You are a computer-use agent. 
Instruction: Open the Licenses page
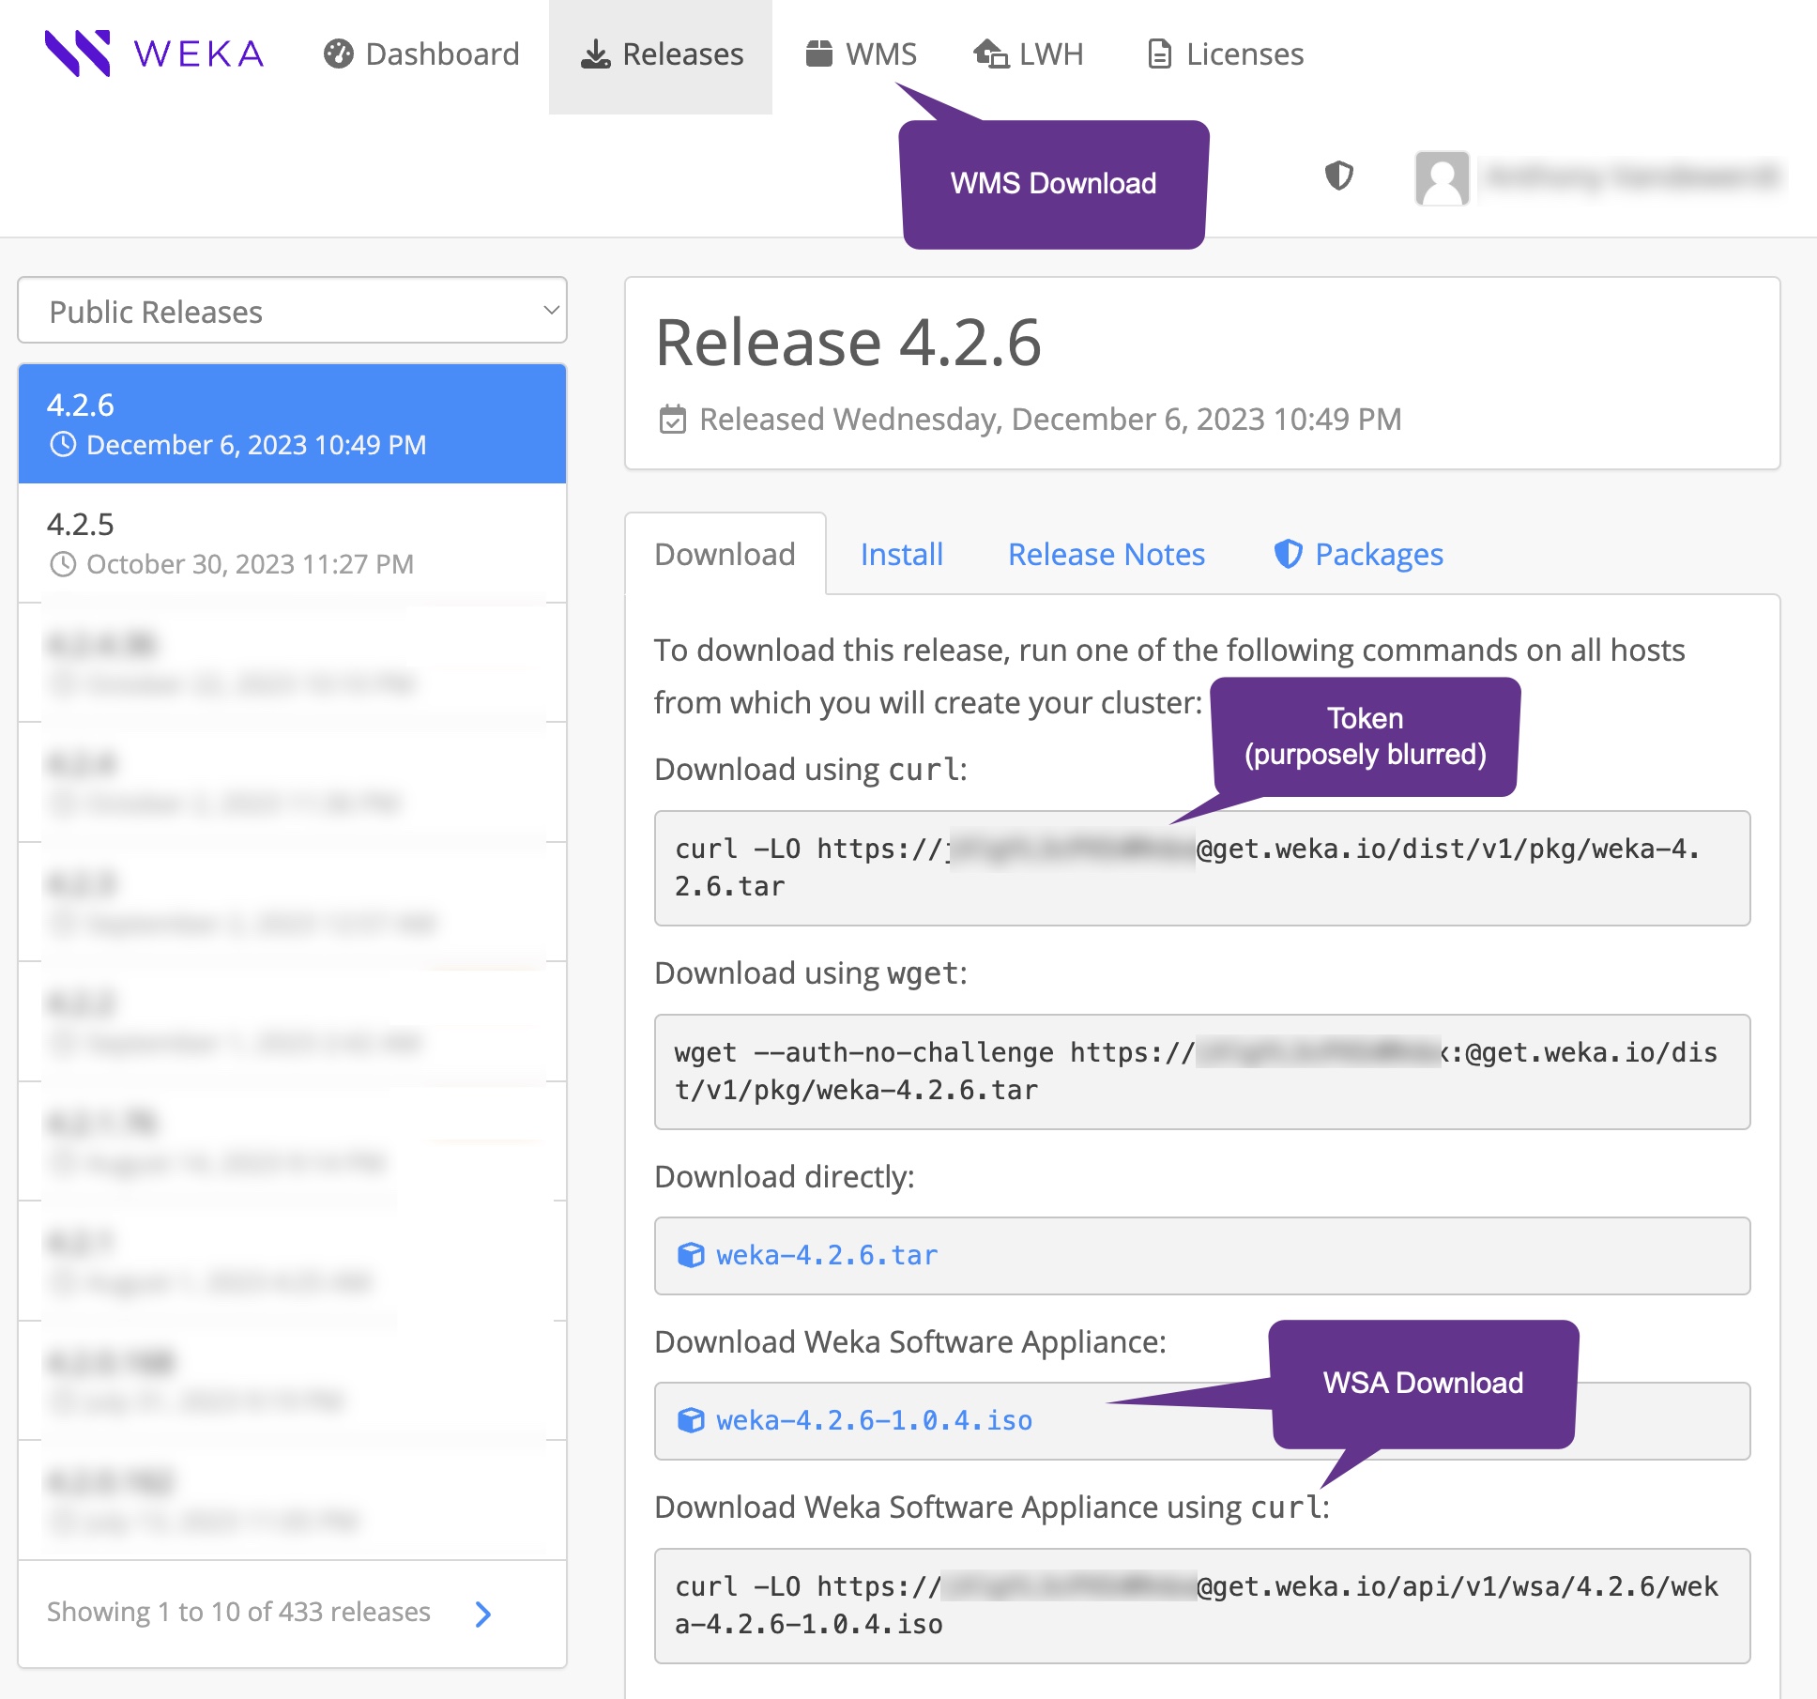click(x=1225, y=54)
